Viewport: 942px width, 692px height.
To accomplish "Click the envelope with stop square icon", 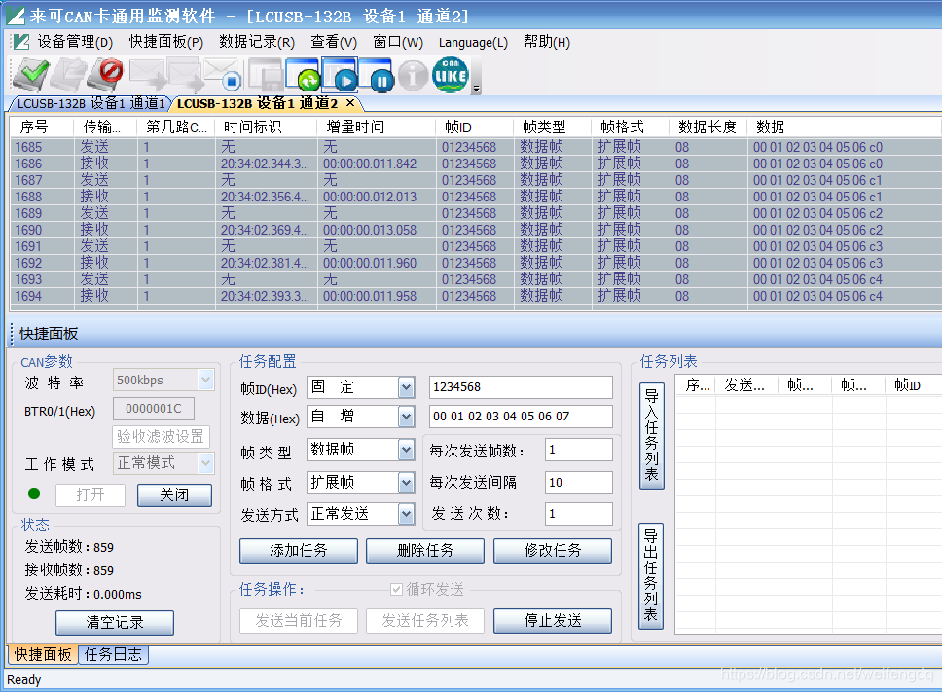I will point(223,75).
